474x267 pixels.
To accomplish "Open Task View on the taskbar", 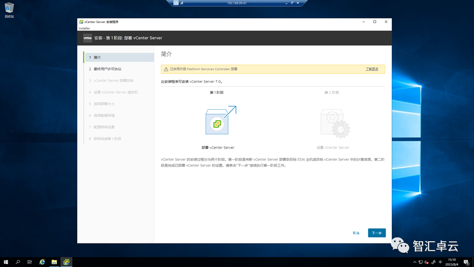I will click(x=30, y=262).
